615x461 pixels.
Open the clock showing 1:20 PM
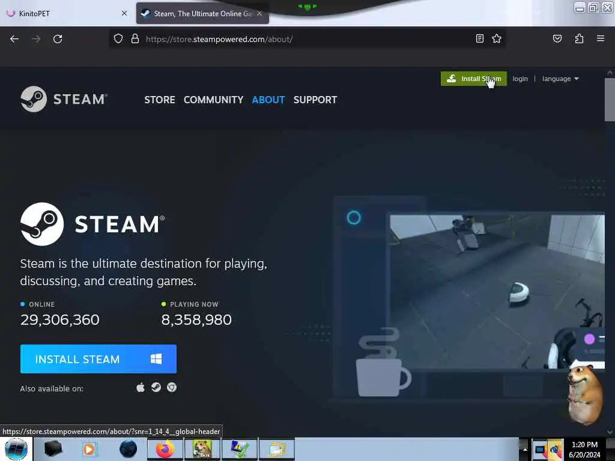[584, 450]
